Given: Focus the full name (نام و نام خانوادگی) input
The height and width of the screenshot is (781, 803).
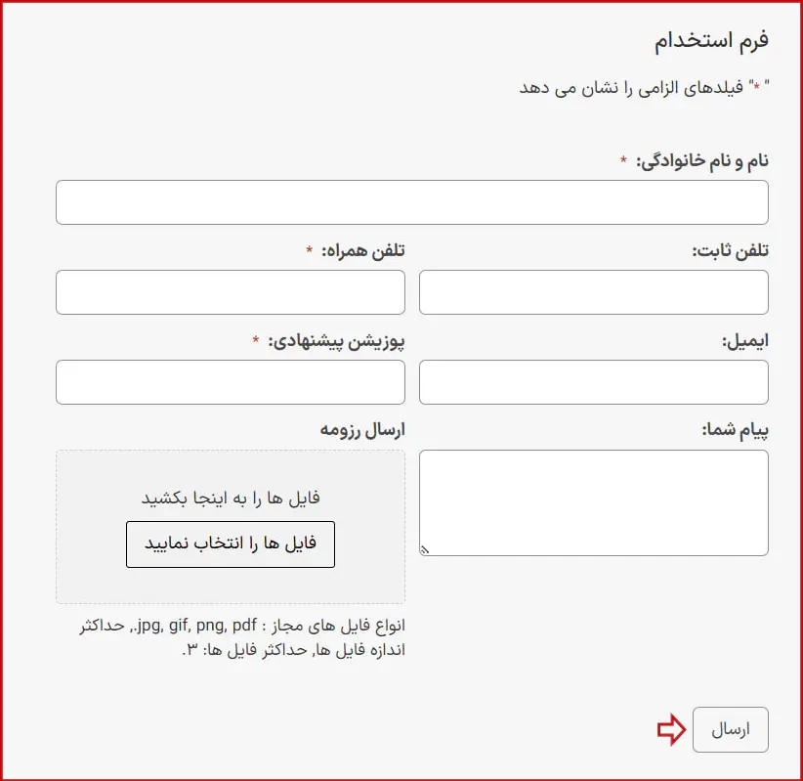Looking at the screenshot, I should click(411, 202).
